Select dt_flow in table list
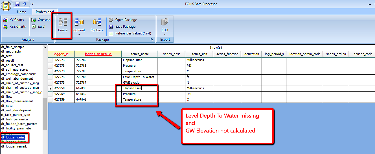This screenshot has height=154, width=375. pyautogui.click(x=7, y=97)
